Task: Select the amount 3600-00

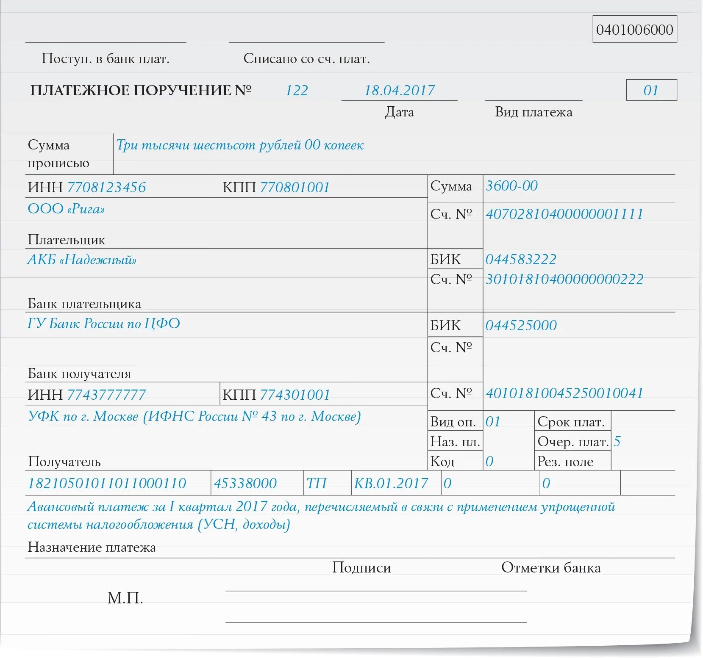Action: pyautogui.click(x=511, y=185)
